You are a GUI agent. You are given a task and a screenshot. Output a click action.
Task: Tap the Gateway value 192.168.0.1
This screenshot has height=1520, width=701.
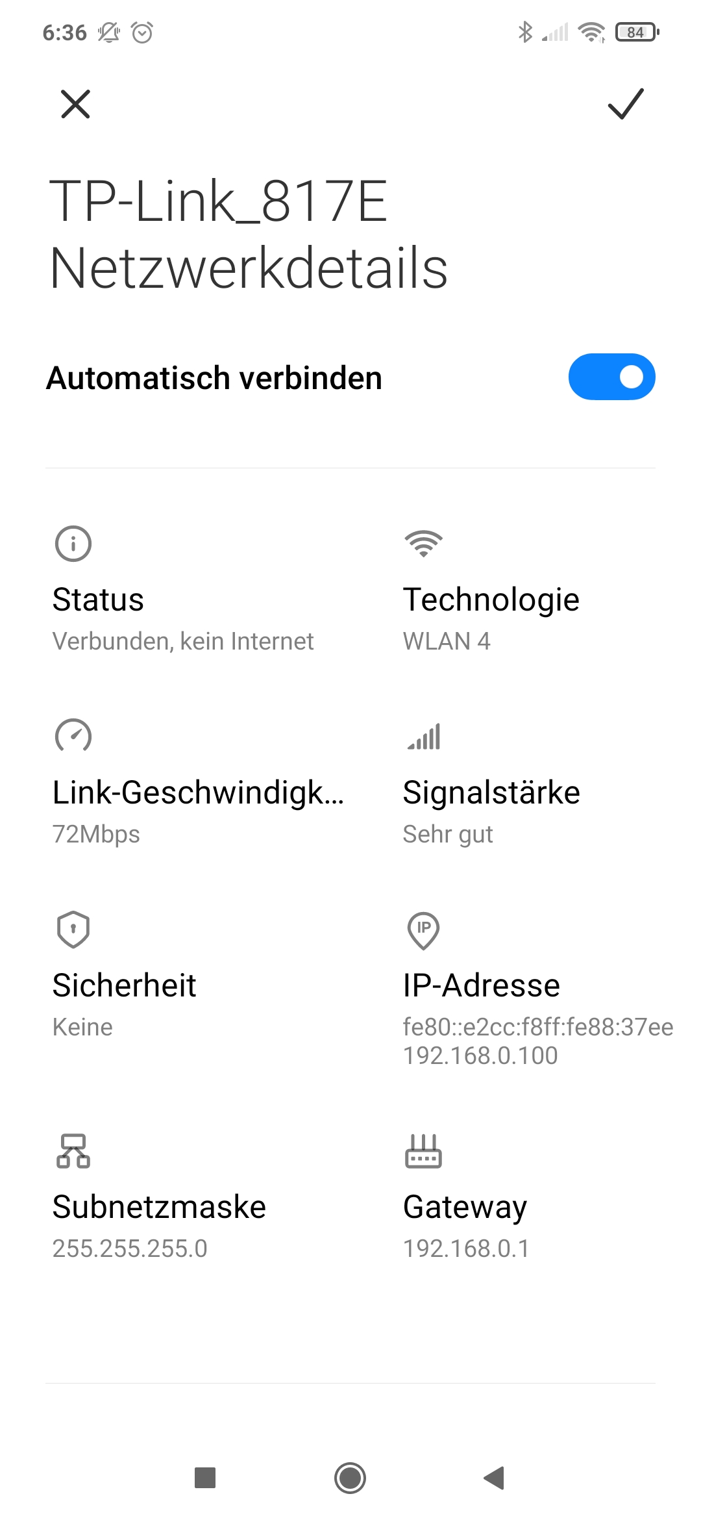pos(466,1248)
